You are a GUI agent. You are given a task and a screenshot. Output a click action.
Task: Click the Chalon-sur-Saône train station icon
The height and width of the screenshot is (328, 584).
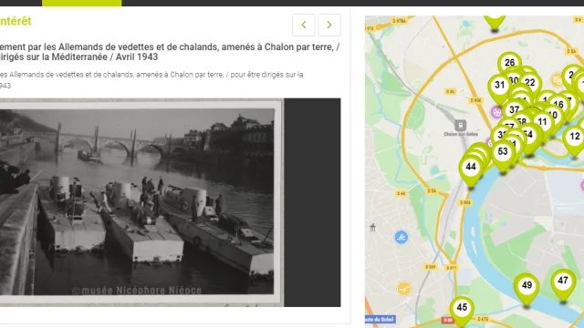tap(460, 126)
